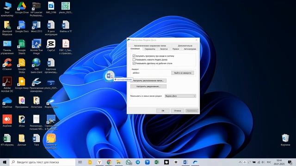The height and width of the screenshot is (166, 296).
Task: Open the Логистика folder icon
Action: point(36,102)
